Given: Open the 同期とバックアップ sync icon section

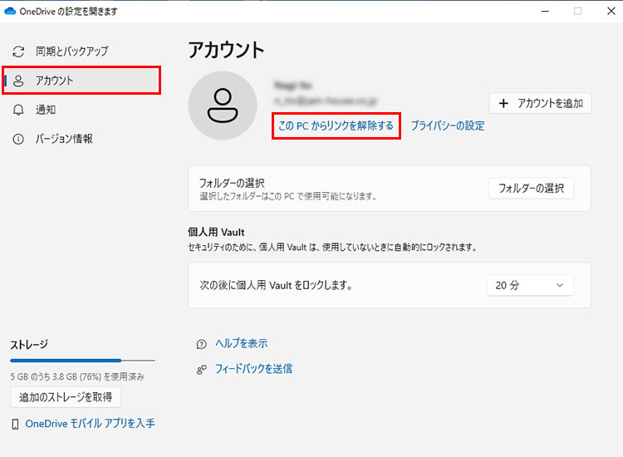Looking at the screenshot, I should click(x=18, y=52).
